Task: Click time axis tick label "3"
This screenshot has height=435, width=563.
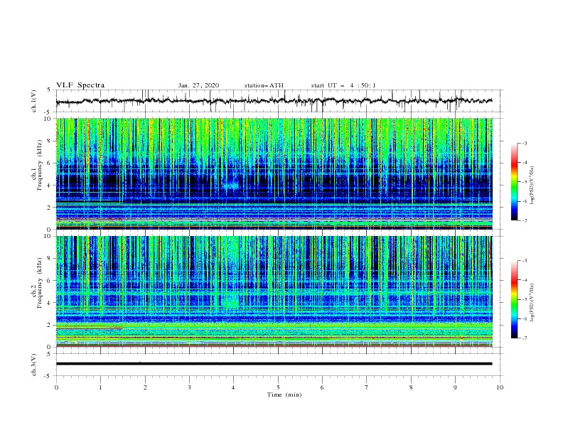Action: 189,387
